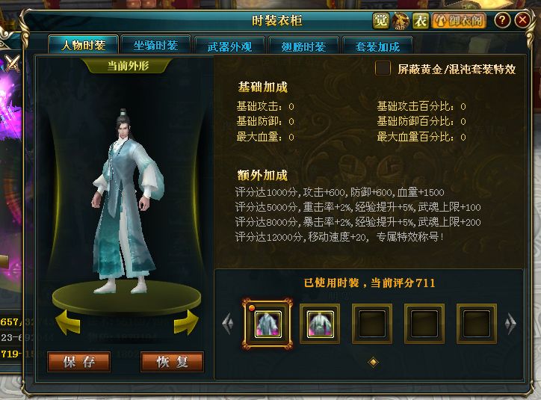Open the 御衣阁 shop button
Screen dimensions: 541x400
click(x=459, y=21)
